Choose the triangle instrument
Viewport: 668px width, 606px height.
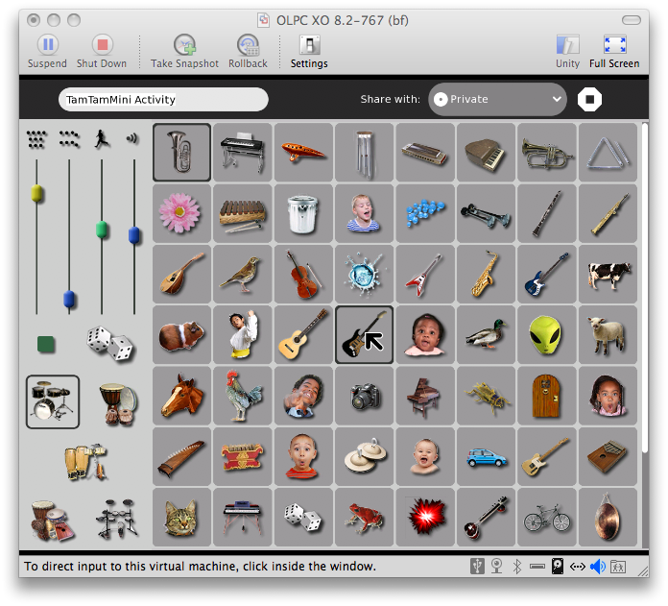pos(608,152)
